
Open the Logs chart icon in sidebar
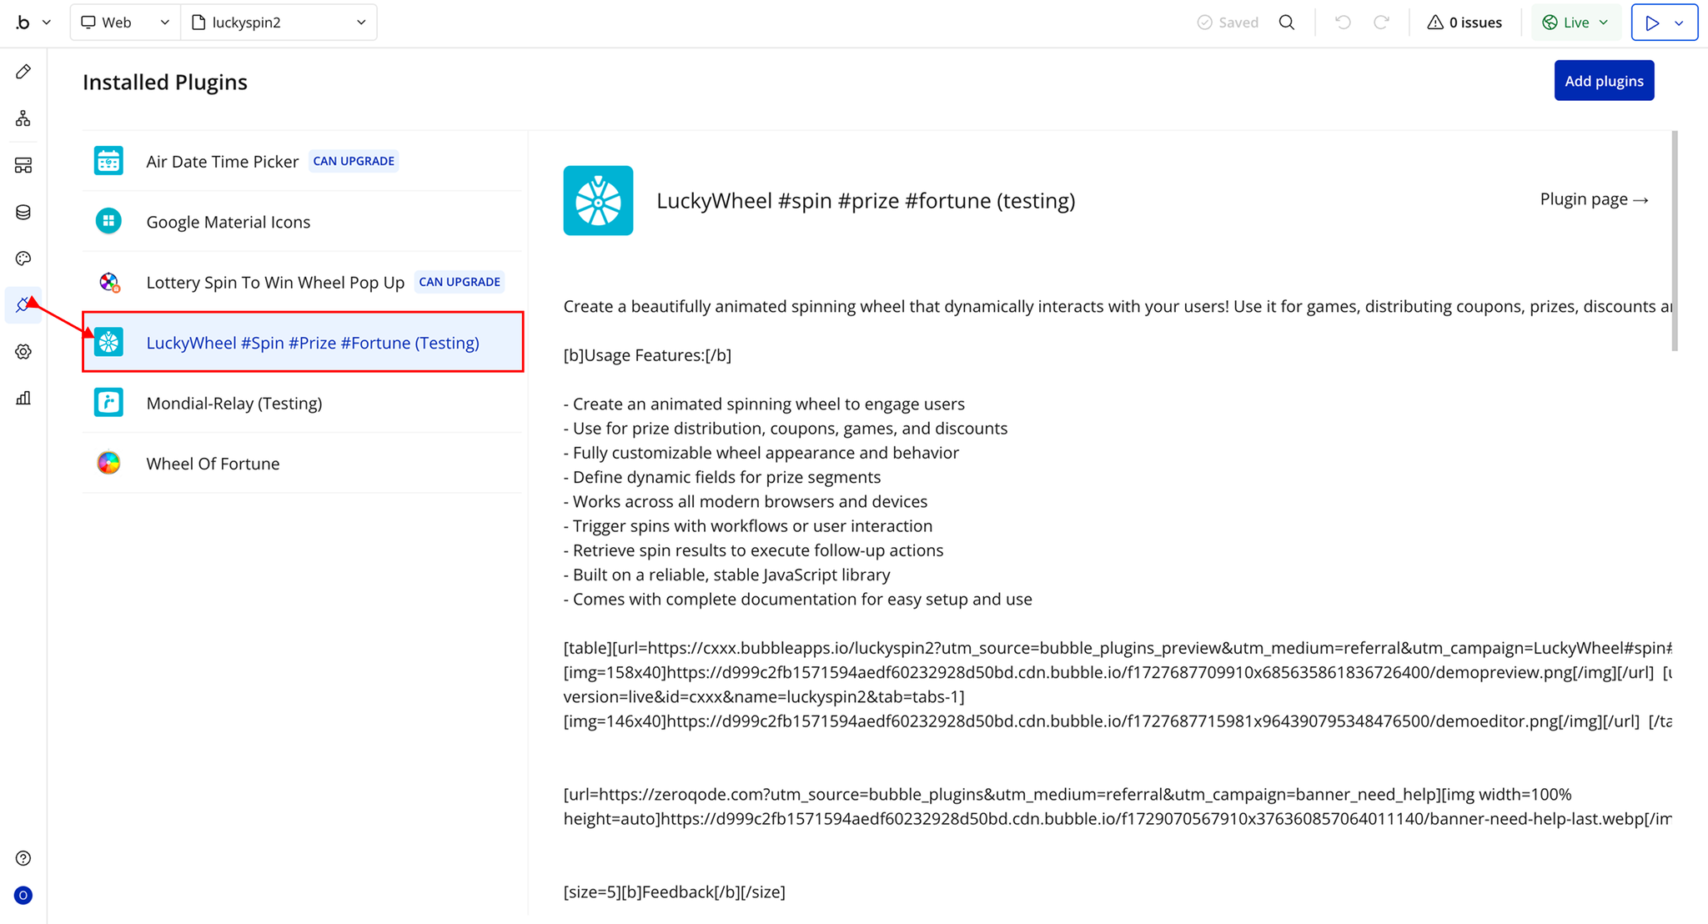[23, 399]
